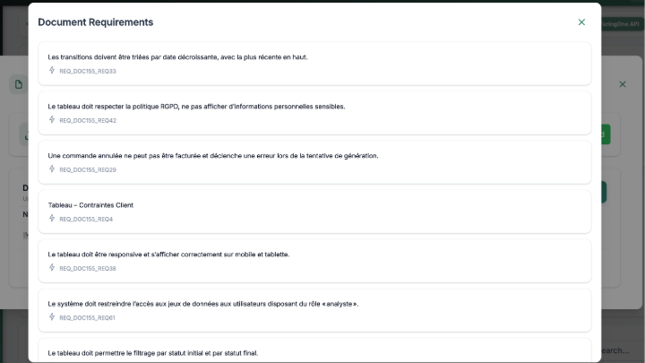Open the analyste role access requirement
The image size is (645, 363).
[202, 303]
